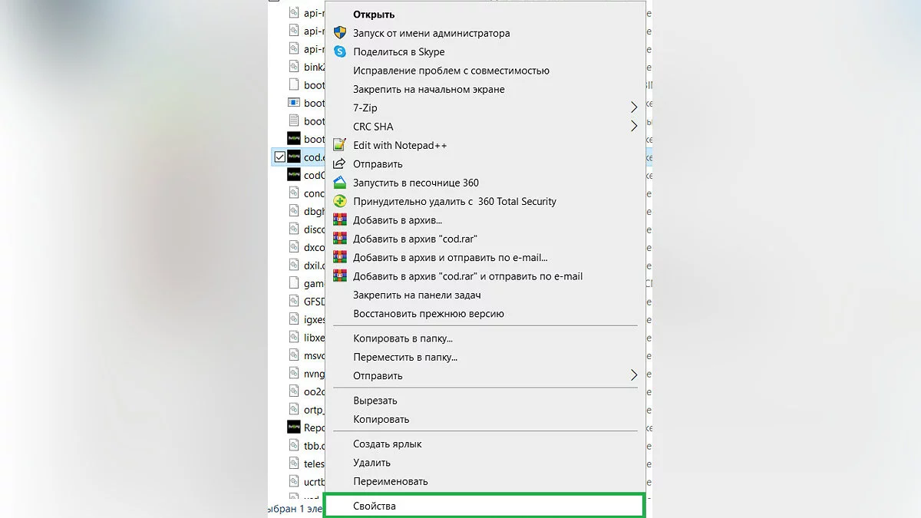Click WinRAR icon for Добавить в архив...
Viewport: 921px width, 518px height.
pyautogui.click(x=340, y=220)
